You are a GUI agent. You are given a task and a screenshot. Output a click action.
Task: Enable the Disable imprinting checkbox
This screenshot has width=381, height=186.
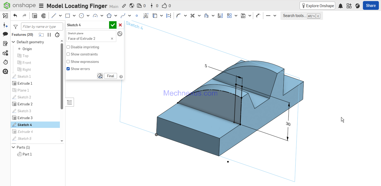coord(68,47)
